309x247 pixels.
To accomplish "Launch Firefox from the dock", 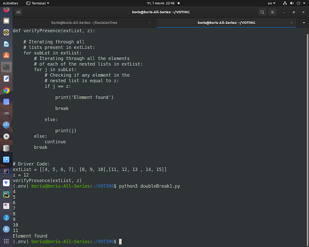I will (x=6, y=9).
